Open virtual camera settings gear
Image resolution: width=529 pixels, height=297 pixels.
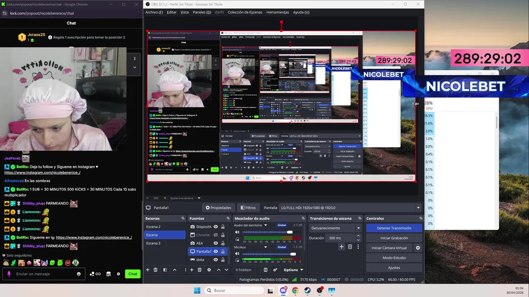click(418, 248)
